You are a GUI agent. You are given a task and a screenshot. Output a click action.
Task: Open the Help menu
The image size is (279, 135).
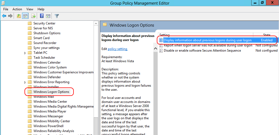[x=41, y=9]
